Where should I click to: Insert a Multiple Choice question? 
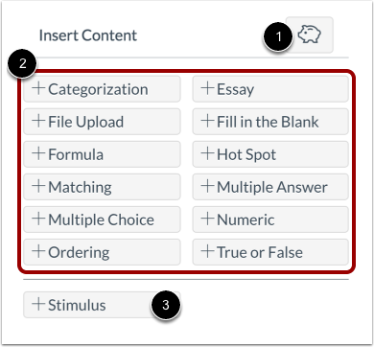(x=102, y=220)
